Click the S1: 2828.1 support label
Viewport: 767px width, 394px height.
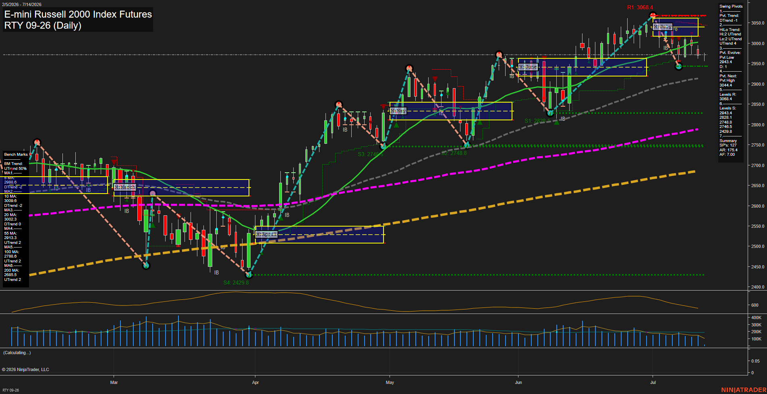(537, 121)
